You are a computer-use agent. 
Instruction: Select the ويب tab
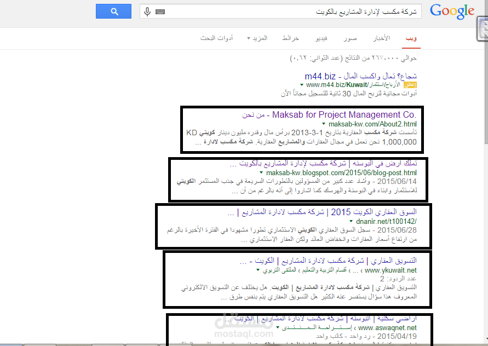[x=411, y=38]
